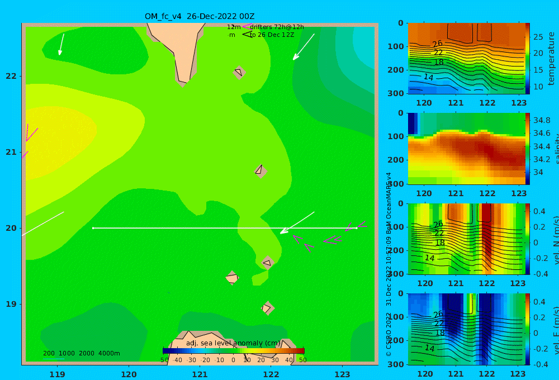Viewport: 559px width, 380px height.
Task: Click depth label 300 on salinity panel
Action: tap(396, 184)
